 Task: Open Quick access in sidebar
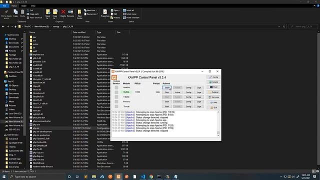pos(13,35)
